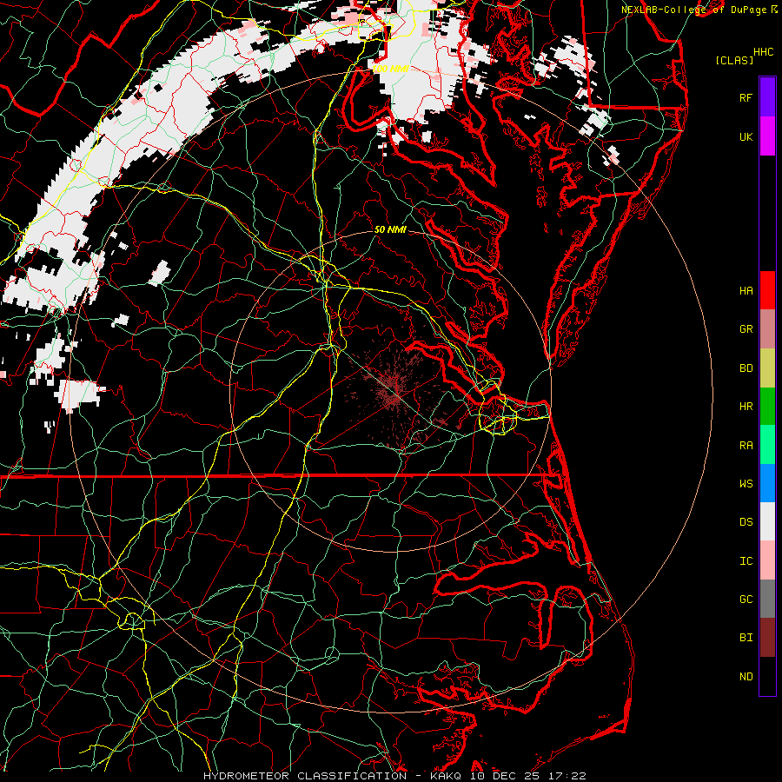This screenshot has width=782, height=782.
Task: Click the RF legend label
Action: 746,97
